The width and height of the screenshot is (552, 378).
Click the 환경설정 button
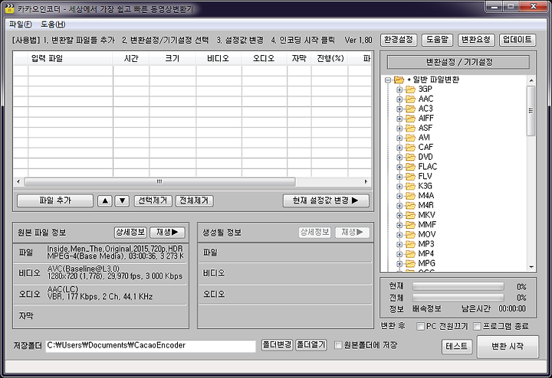pyautogui.click(x=399, y=40)
